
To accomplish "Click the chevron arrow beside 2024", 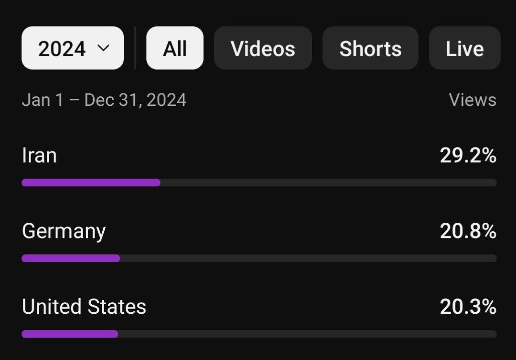I will click(x=103, y=48).
